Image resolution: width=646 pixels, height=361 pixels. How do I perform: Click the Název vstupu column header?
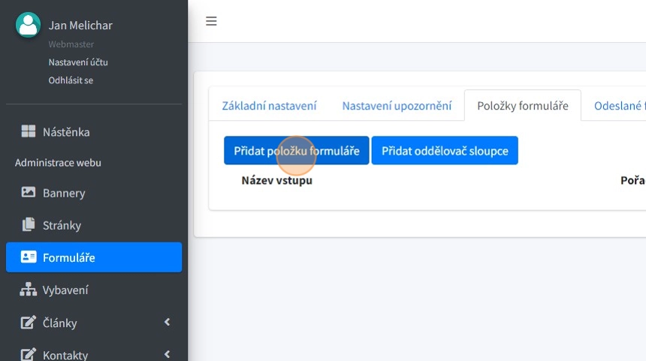[x=276, y=180]
